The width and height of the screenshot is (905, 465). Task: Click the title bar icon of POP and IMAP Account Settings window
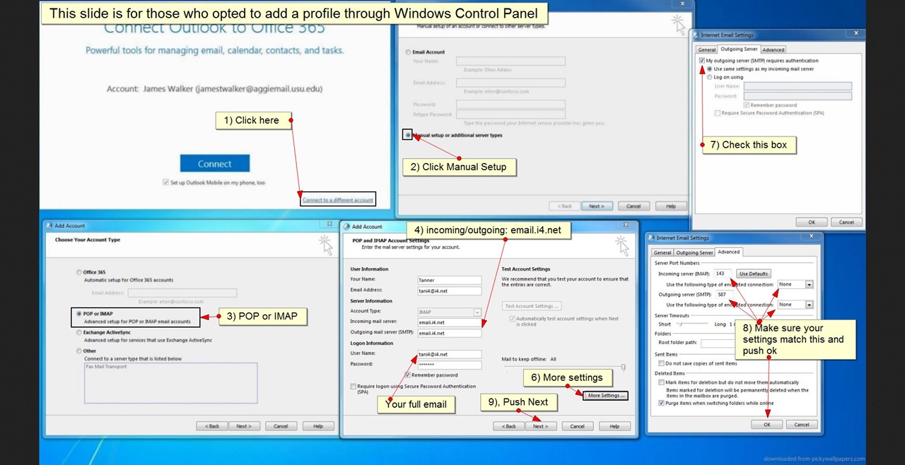(x=346, y=227)
